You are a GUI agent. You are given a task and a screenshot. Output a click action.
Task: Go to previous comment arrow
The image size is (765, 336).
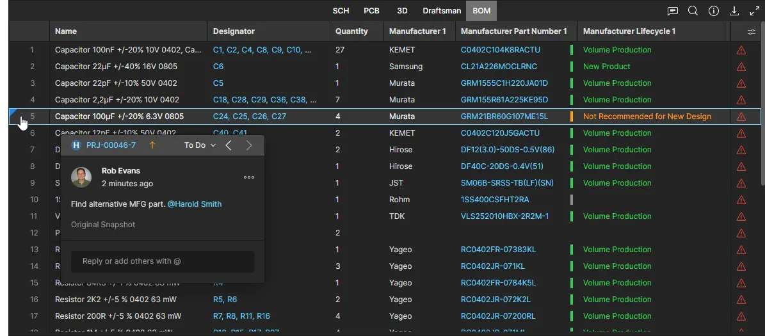[229, 145]
